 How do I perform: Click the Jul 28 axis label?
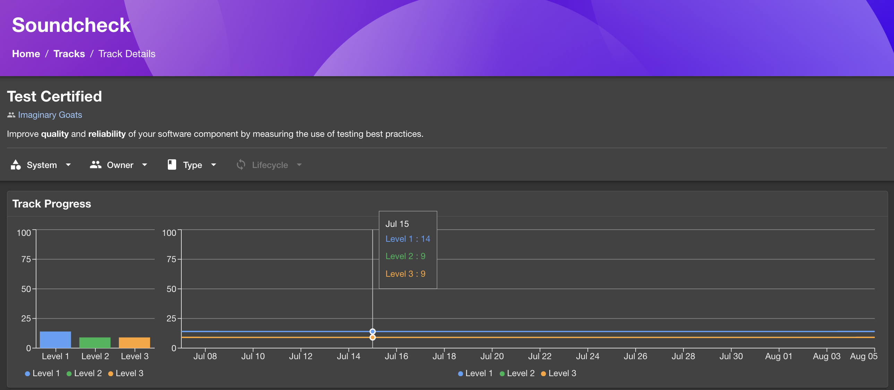(x=684, y=356)
